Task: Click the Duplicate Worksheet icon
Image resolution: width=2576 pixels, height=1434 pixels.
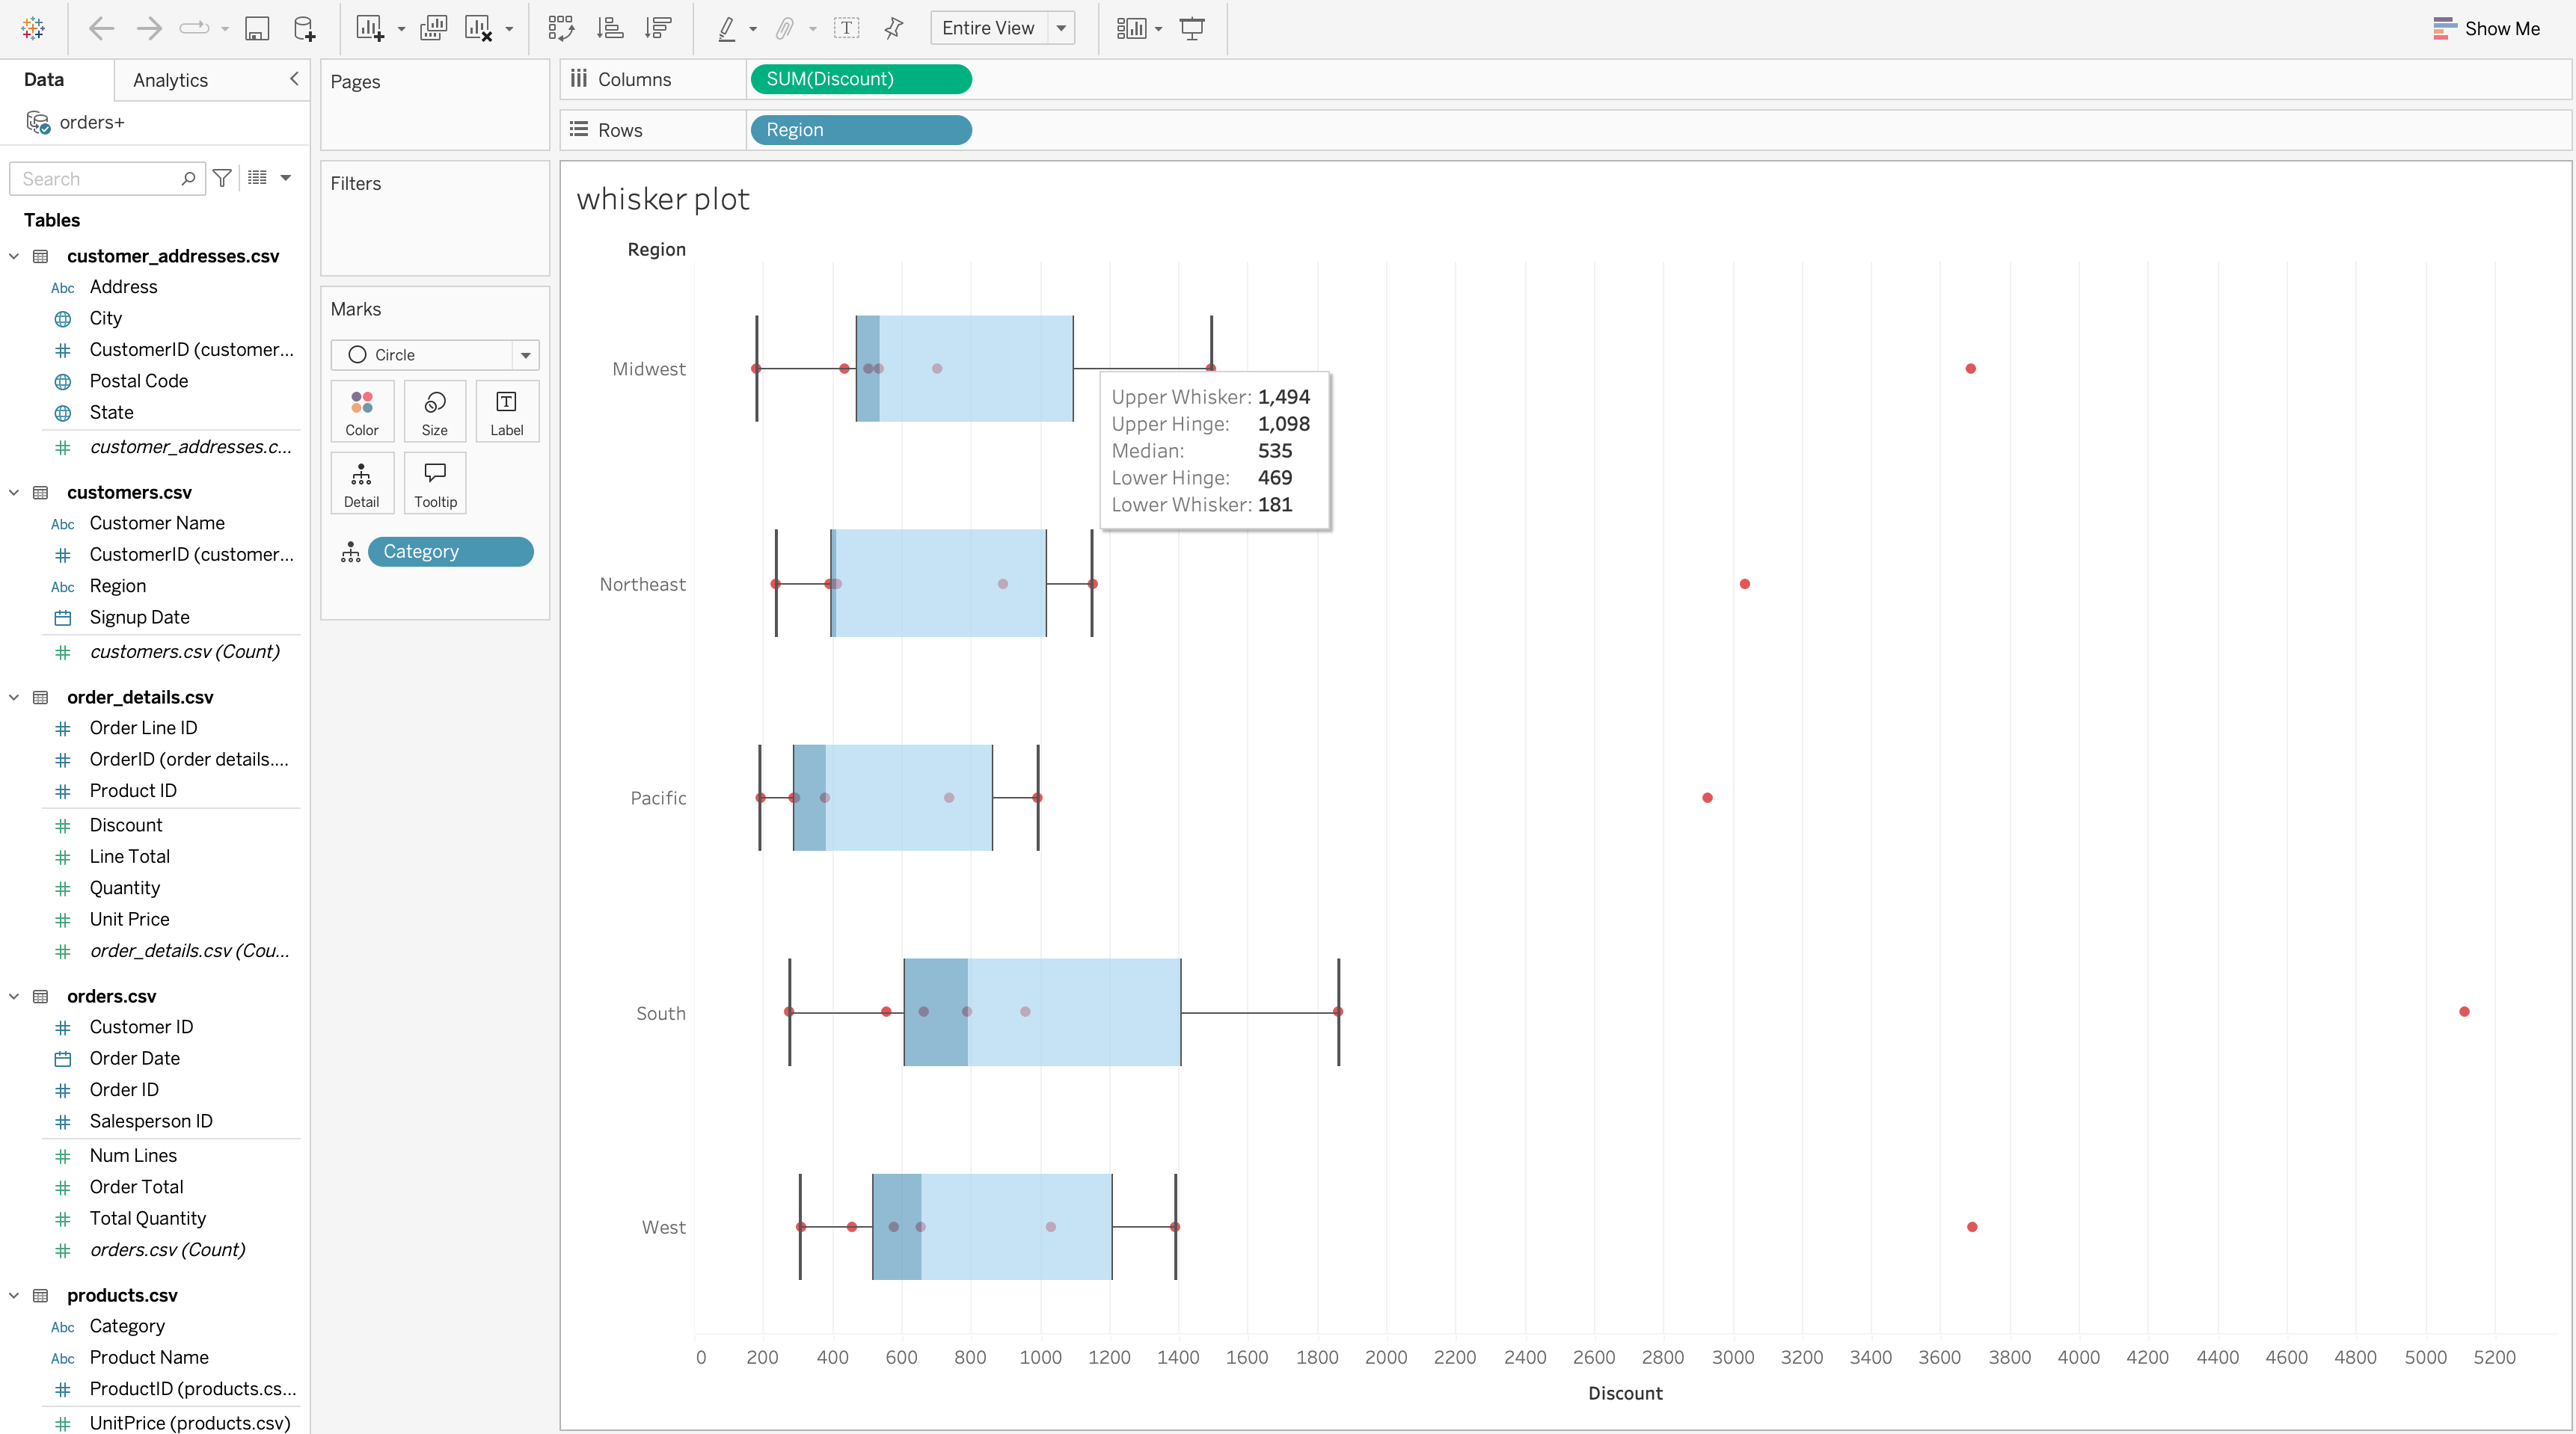Action: tap(433, 28)
